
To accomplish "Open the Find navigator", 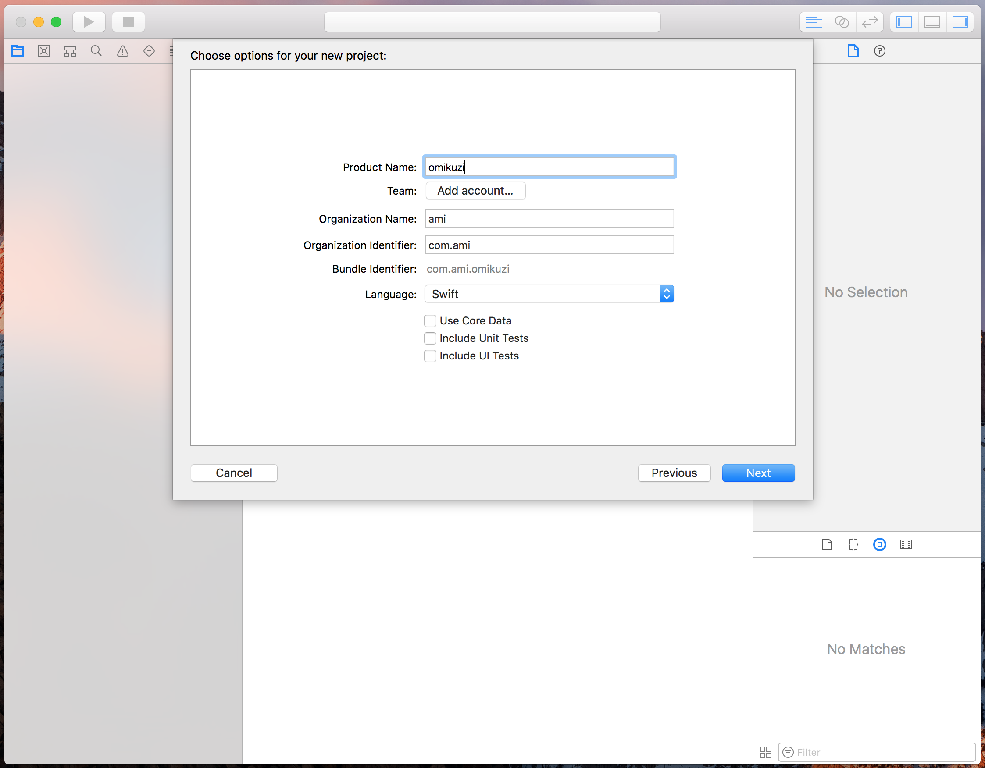I will click(x=96, y=51).
